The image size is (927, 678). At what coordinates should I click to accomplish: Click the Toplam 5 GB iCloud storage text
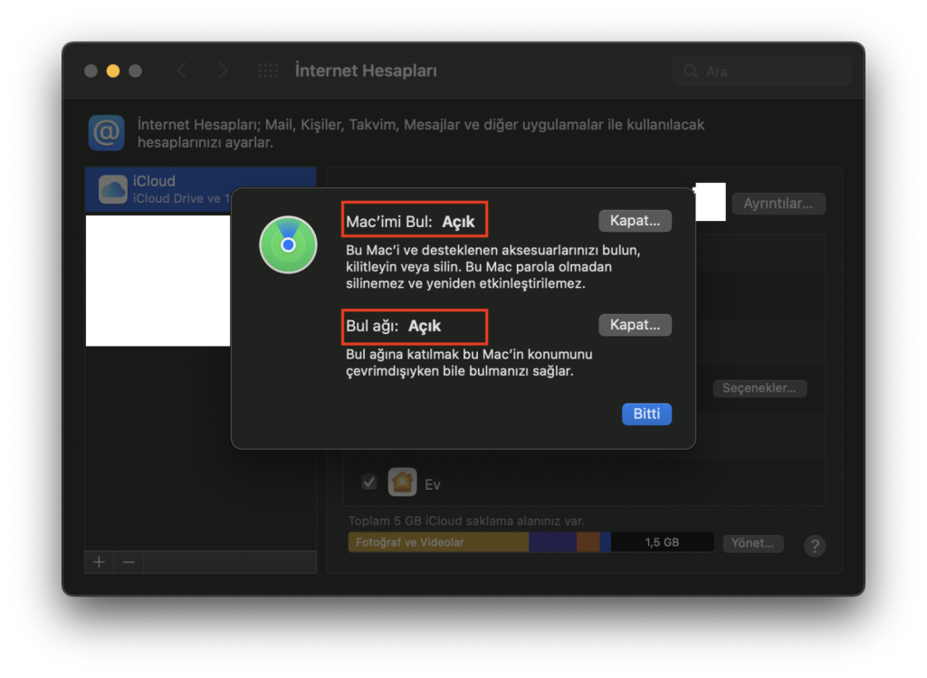(466, 520)
